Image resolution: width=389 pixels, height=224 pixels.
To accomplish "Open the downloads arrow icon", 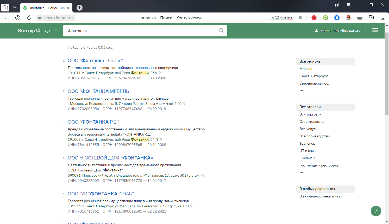I will point(383,18).
